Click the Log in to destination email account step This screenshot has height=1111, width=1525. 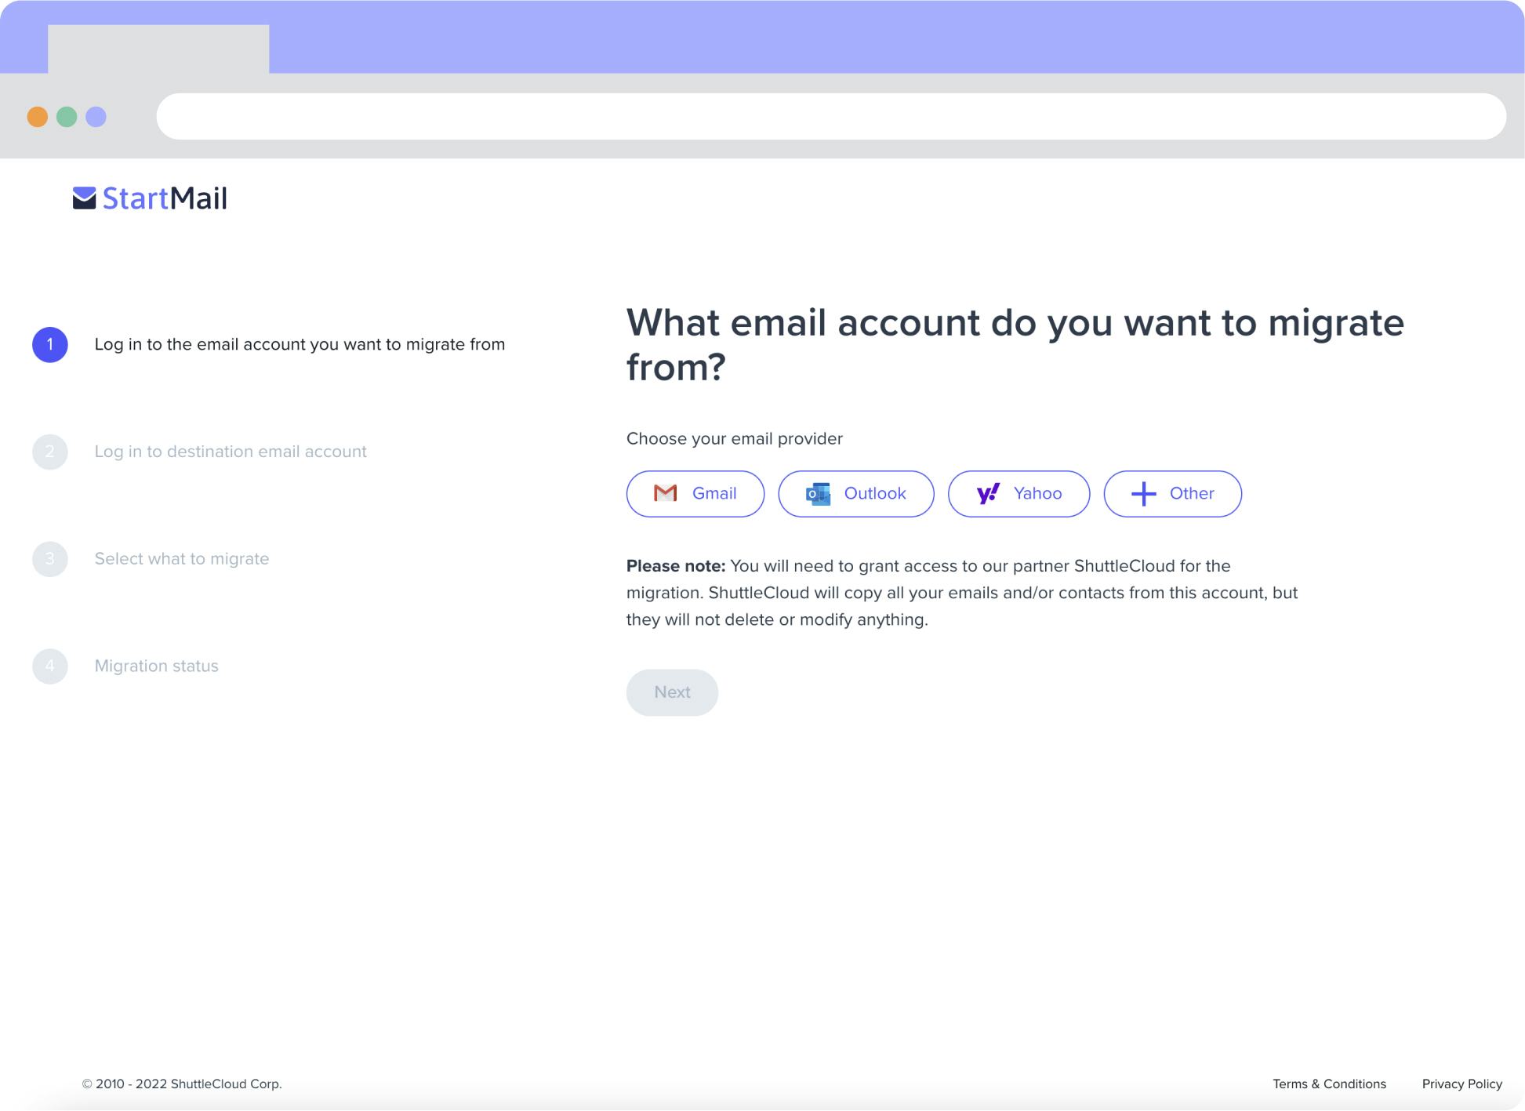tap(230, 452)
